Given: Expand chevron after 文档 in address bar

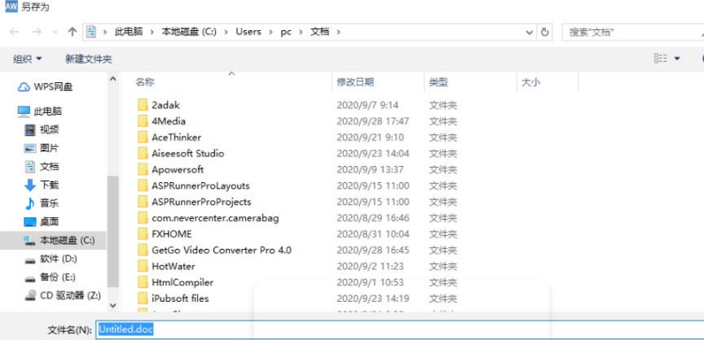Looking at the screenshot, I should pos(338,33).
